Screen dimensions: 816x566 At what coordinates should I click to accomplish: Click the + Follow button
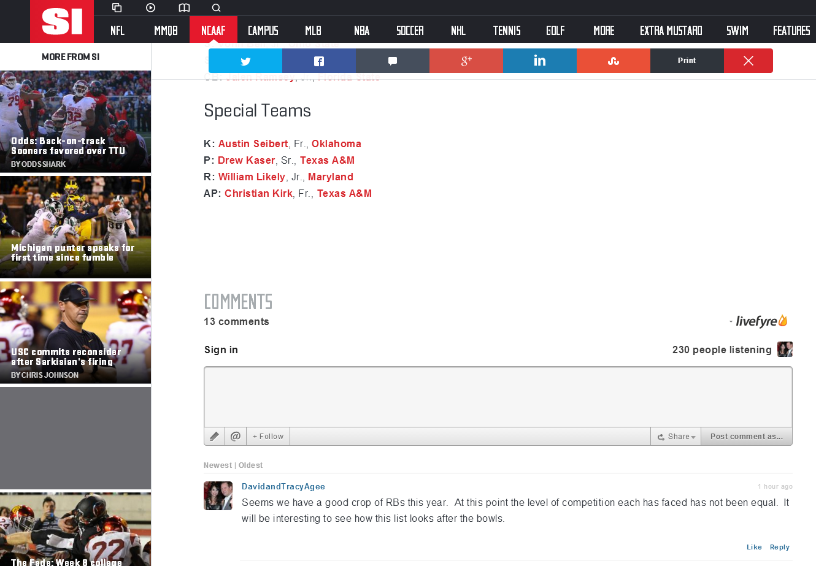point(268,437)
